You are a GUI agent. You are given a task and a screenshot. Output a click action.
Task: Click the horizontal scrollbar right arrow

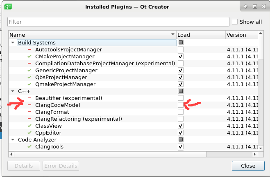[255, 154]
